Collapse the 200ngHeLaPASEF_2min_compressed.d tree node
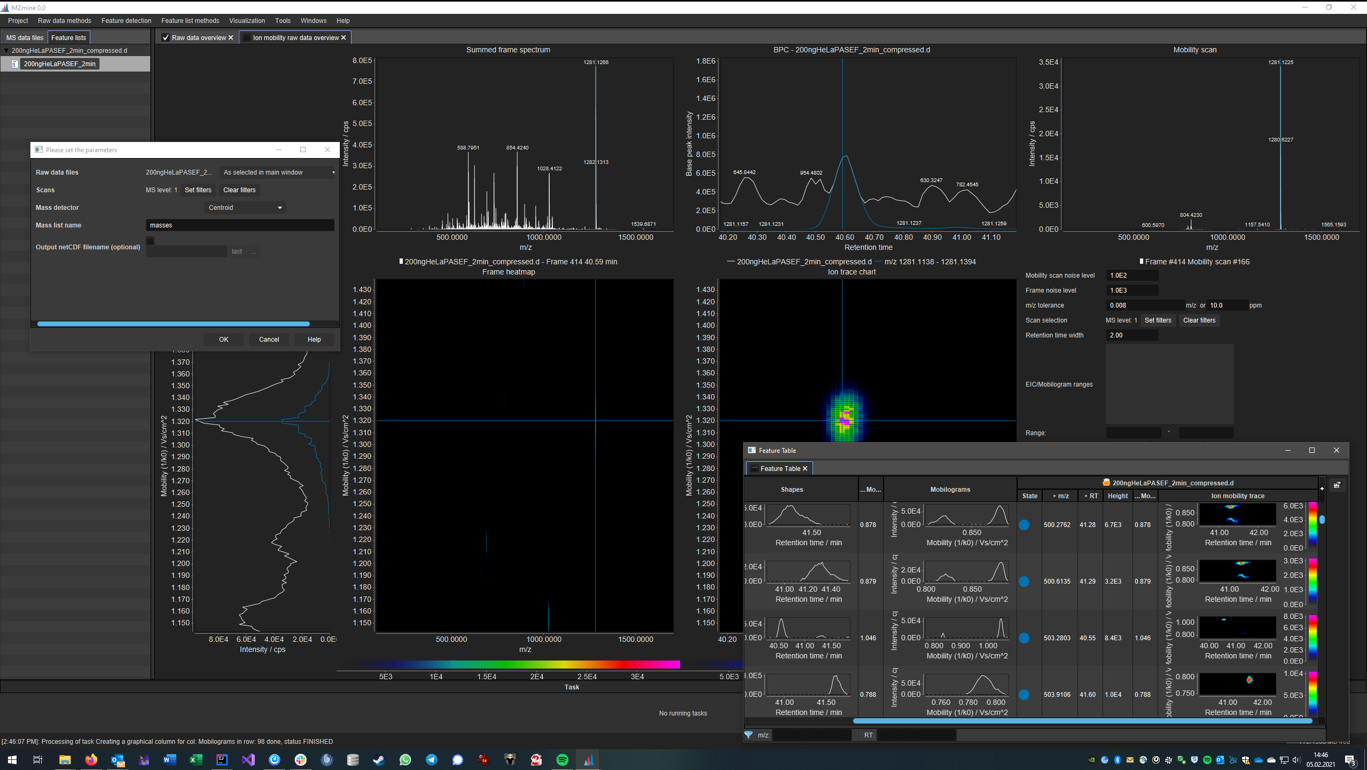Screen dimensions: 1367x770 6,51
